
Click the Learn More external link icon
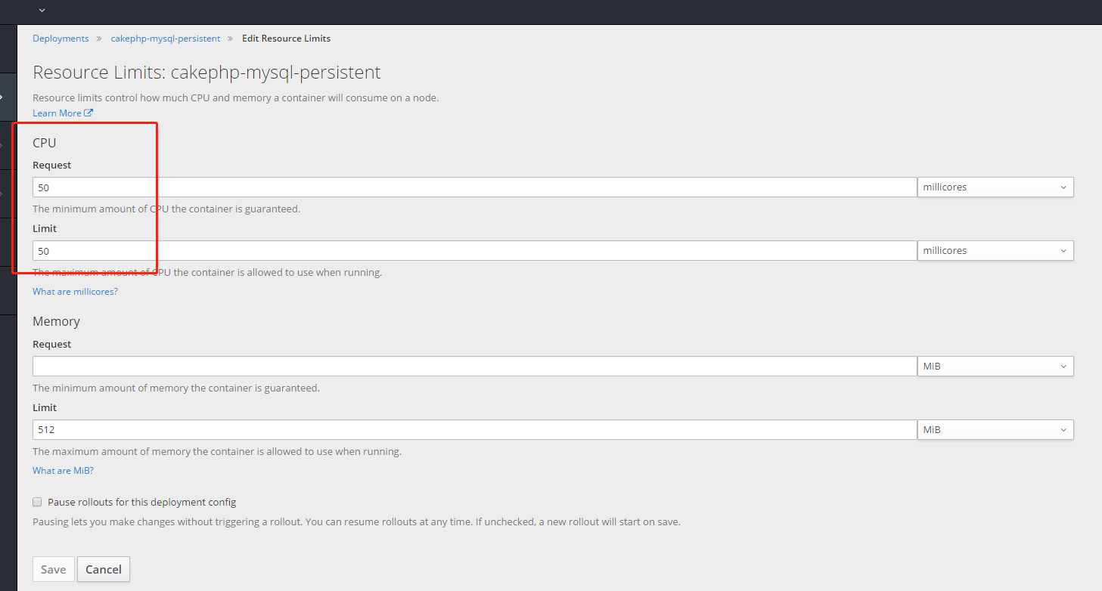point(88,113)
